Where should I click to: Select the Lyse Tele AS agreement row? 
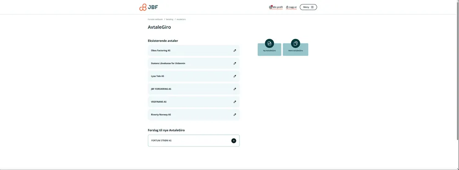tap(194, 76)
